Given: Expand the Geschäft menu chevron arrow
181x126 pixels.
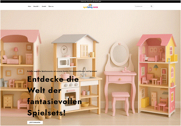Looking at the screenshot, I should coord(39,6).
